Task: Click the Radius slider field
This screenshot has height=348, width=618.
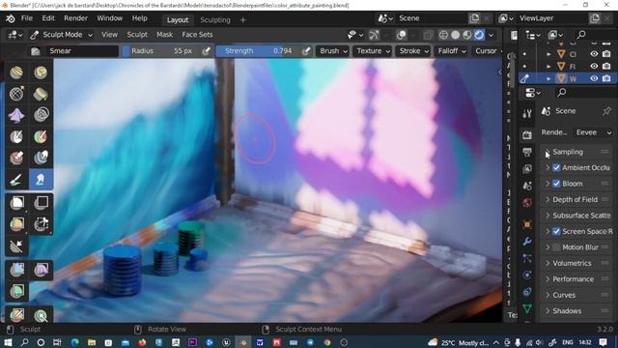Action: pyautogui.click(x=161, y=51)
